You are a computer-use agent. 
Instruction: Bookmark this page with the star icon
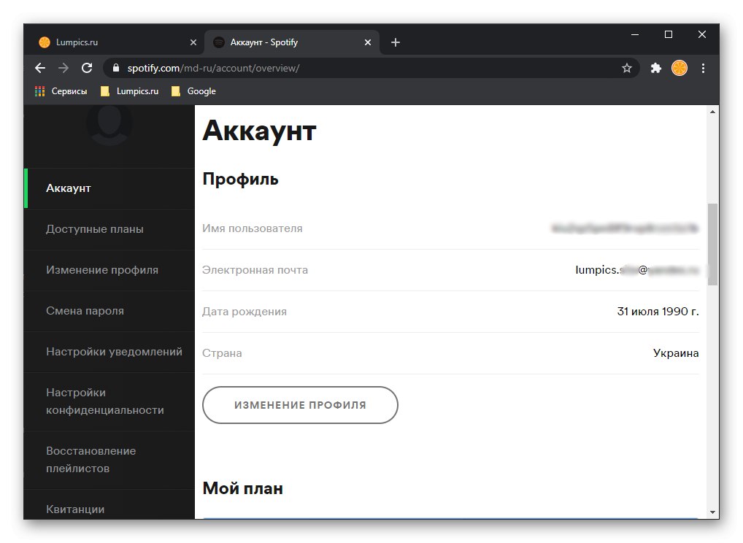pyautogui.click(x=627, y=68)
